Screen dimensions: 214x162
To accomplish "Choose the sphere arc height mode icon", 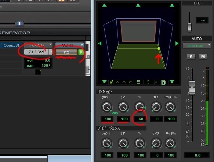I will pyautogui.click(x=124, y=82).
